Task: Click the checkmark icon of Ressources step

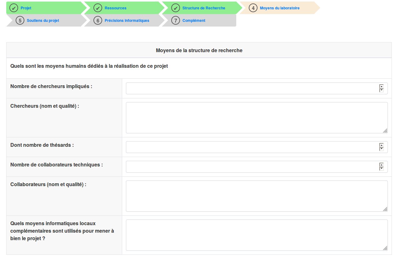Action: (98, 8)
